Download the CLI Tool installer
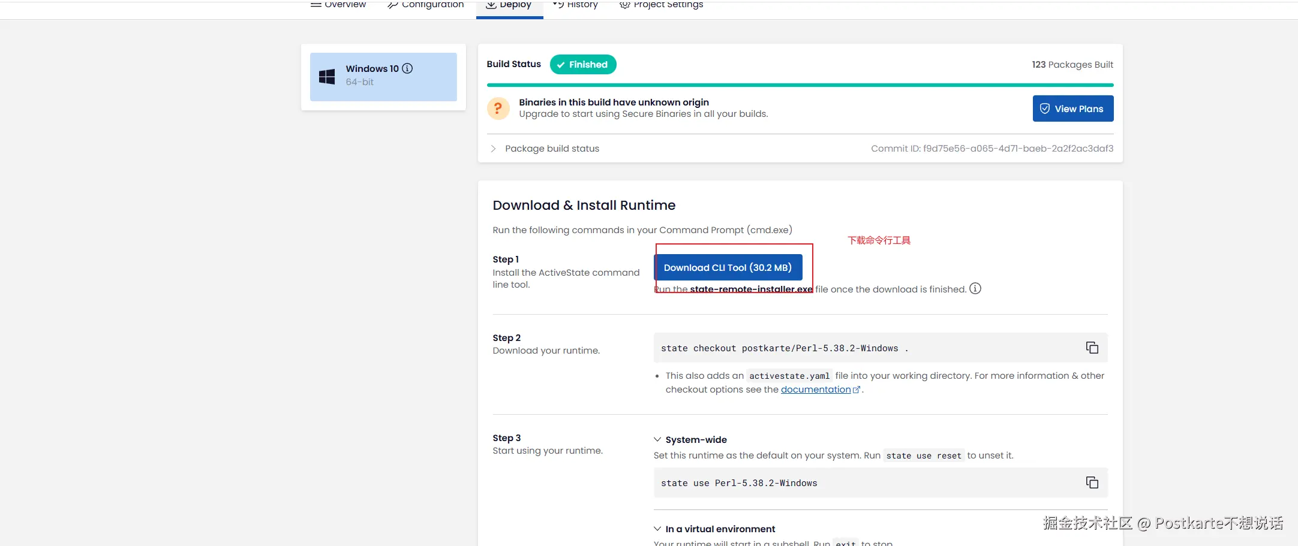Viewport: 1298px width, 546px height. click(x=728, y=268)
